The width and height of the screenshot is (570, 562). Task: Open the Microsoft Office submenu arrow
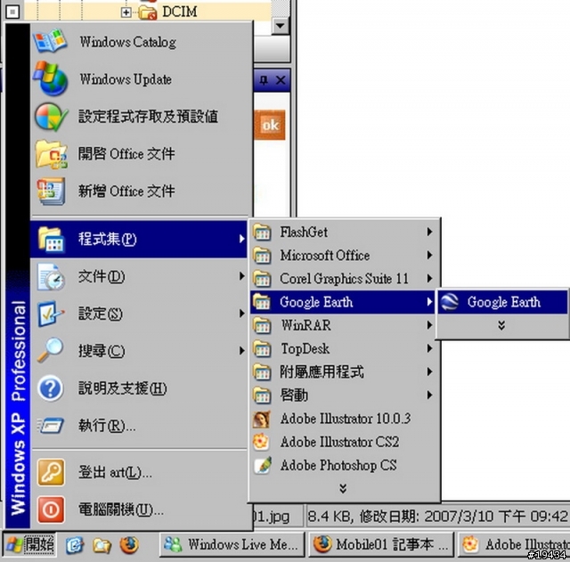[429, 256]
